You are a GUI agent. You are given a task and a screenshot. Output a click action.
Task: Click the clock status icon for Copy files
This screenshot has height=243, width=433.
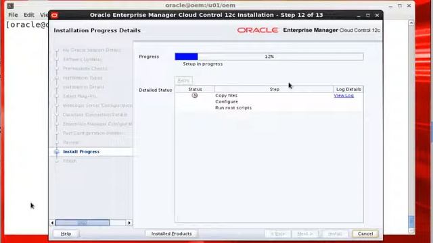[x=195, y=95]
